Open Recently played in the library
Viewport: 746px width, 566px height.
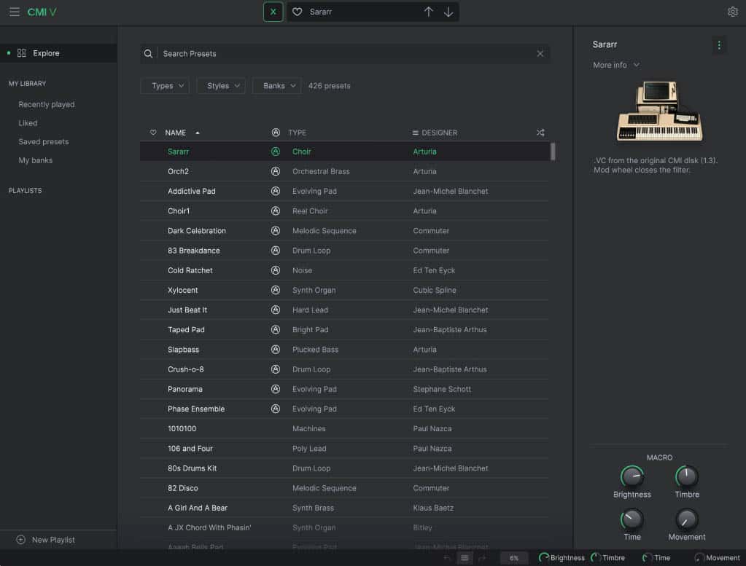(x=47, y=104)
